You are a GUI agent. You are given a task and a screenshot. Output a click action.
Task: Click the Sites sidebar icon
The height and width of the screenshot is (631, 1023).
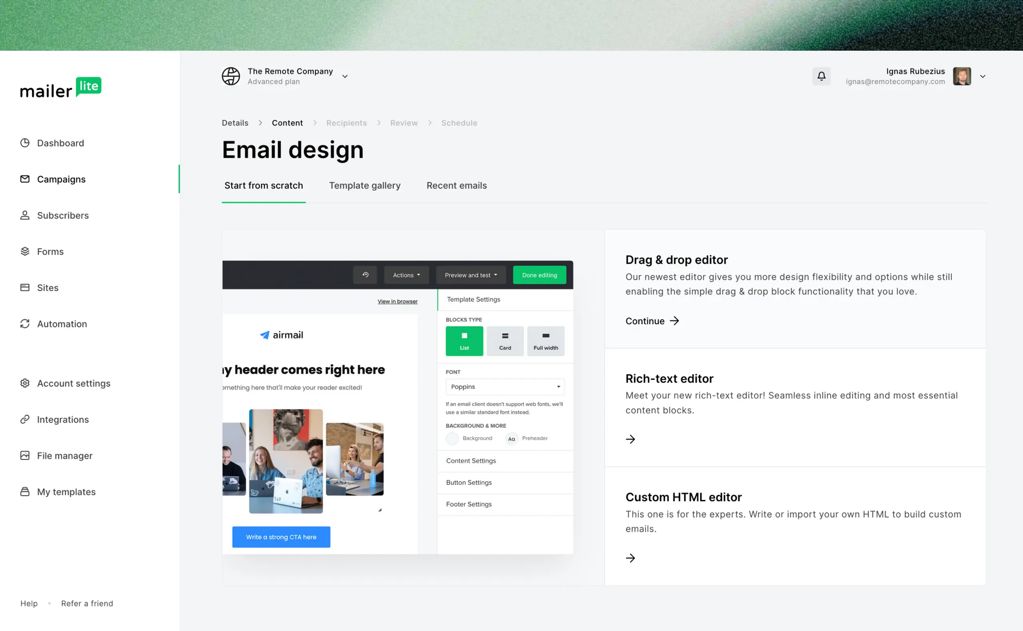(25, 287)
